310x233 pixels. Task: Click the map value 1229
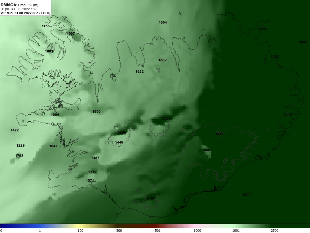(20, 145)
